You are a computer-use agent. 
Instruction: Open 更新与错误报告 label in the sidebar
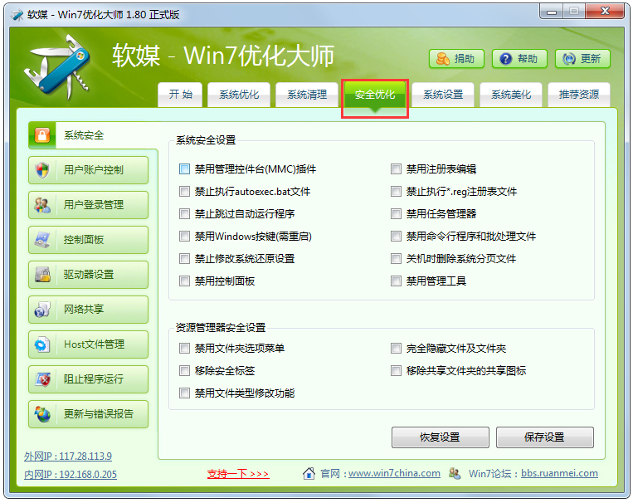tap(99, 414)
